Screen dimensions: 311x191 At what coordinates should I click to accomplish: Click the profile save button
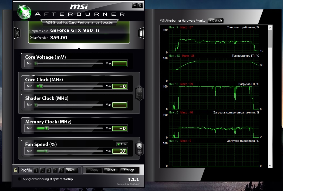point(72,170)
